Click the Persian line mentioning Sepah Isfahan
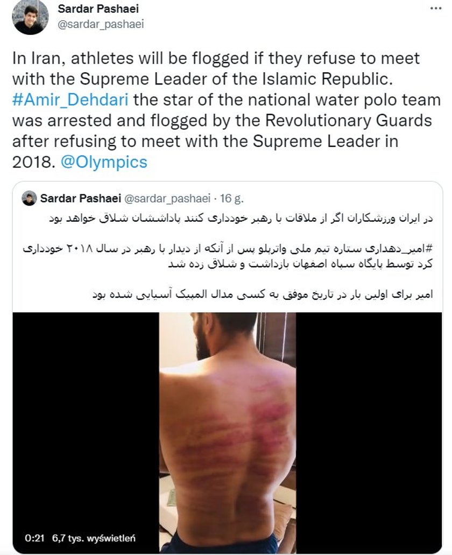The image size is (452, 555). 301,264
